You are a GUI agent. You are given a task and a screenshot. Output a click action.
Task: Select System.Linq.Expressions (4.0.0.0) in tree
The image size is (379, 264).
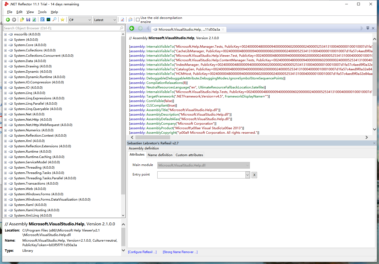click(39, 98)
